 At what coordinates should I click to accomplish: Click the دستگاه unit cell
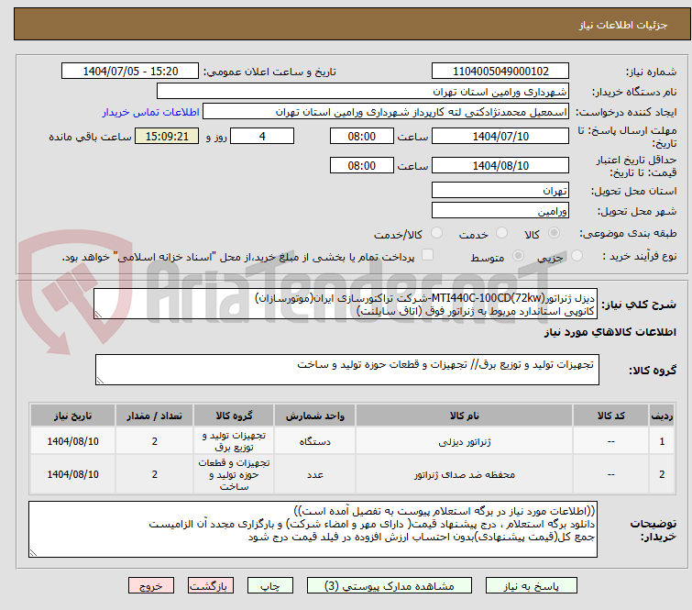[x=314, y=441]
